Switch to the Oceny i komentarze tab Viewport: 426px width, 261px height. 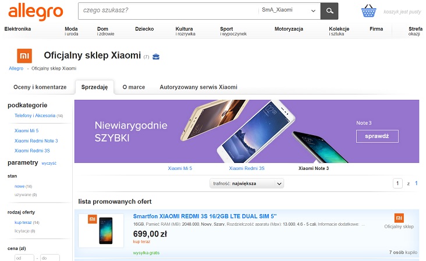click(x=40, y=87)
